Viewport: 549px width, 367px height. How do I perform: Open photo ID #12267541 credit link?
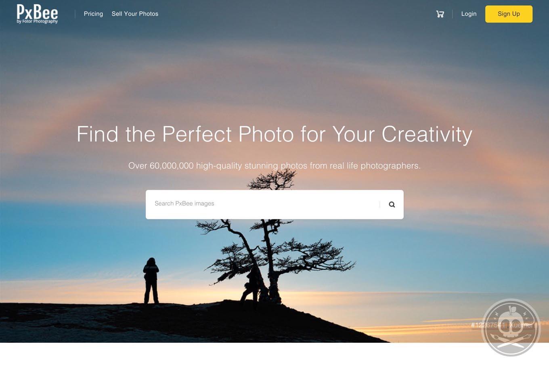pos(488,325)
